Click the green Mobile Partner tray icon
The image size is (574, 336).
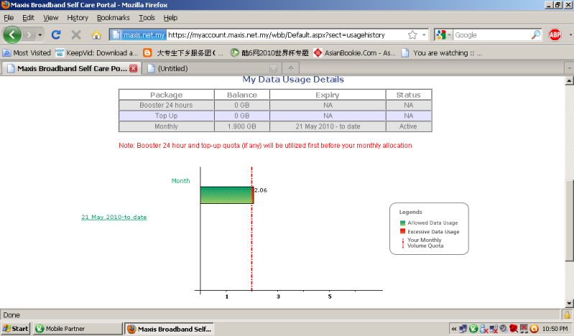click(x=473, y=329)
